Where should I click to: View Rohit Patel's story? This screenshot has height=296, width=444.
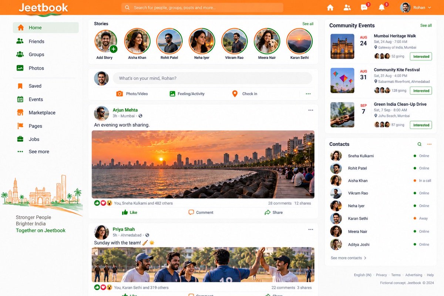tap(169, 41)
